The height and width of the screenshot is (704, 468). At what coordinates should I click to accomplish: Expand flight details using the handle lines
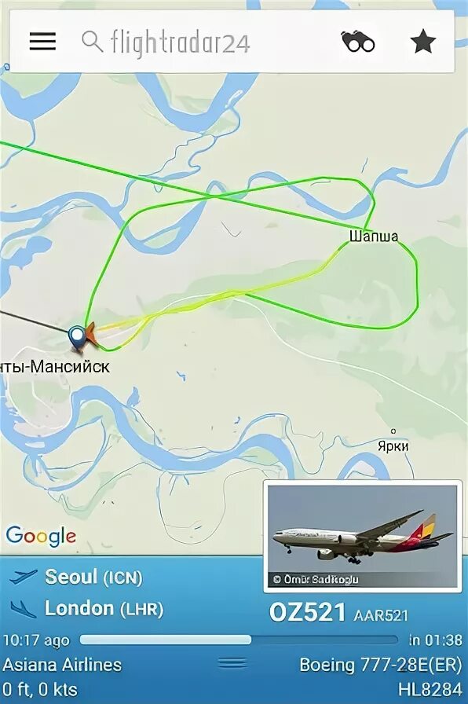pos(232,662)
